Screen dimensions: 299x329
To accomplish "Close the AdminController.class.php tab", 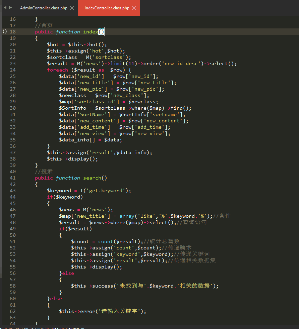I will [72, 8].
